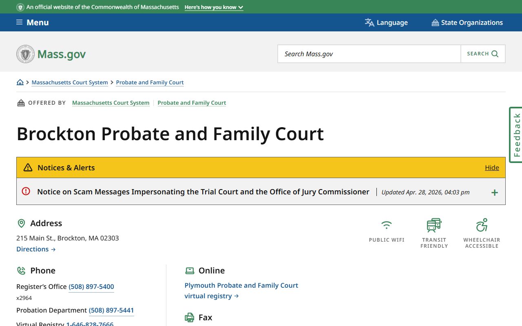Click the official website seal in top banner

click(20, 7)
